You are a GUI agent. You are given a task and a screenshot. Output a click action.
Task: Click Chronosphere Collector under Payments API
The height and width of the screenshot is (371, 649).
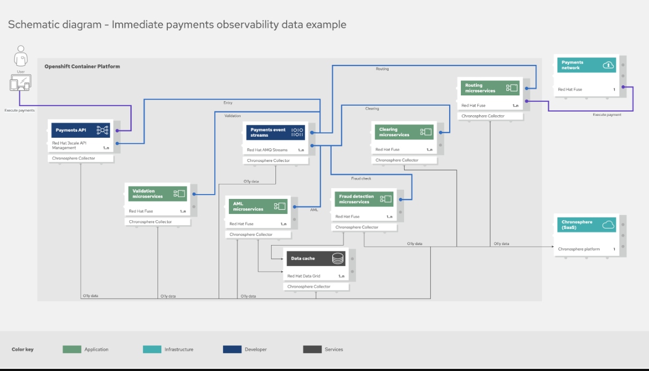coord(73,158)
